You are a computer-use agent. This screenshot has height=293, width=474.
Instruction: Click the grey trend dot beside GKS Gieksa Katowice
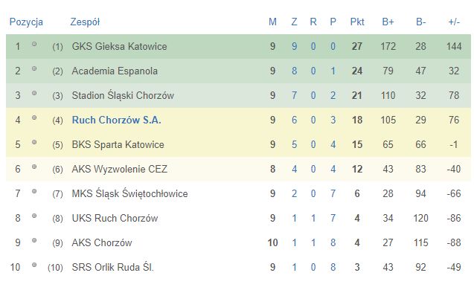coord(34,44)
